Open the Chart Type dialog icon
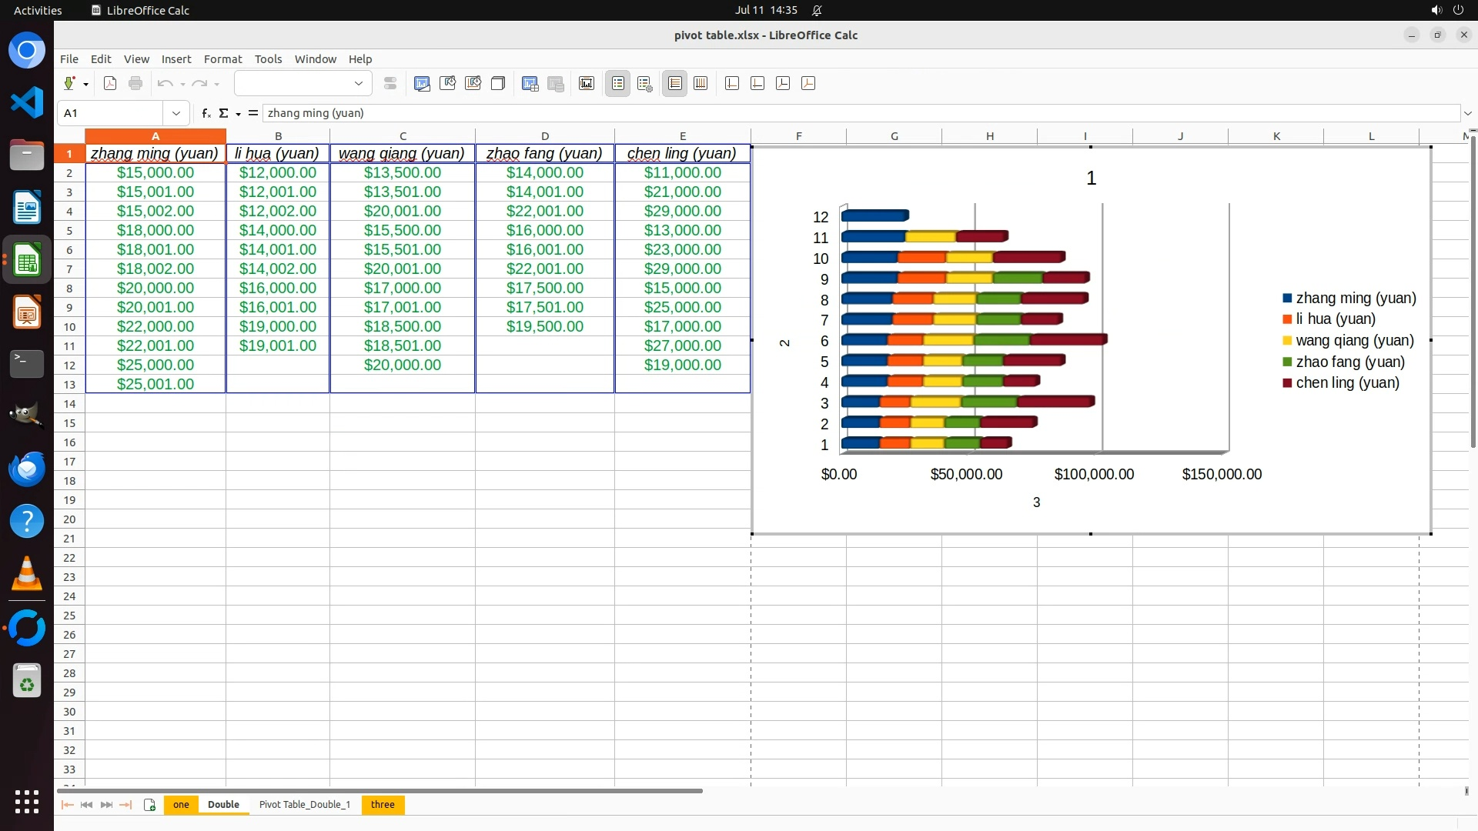The width and height of the screenshot is (1478, 831). click(422, 84)
